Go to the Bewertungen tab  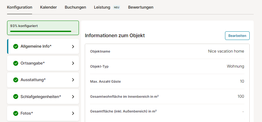pyautogui.click(x=141, y=7)
